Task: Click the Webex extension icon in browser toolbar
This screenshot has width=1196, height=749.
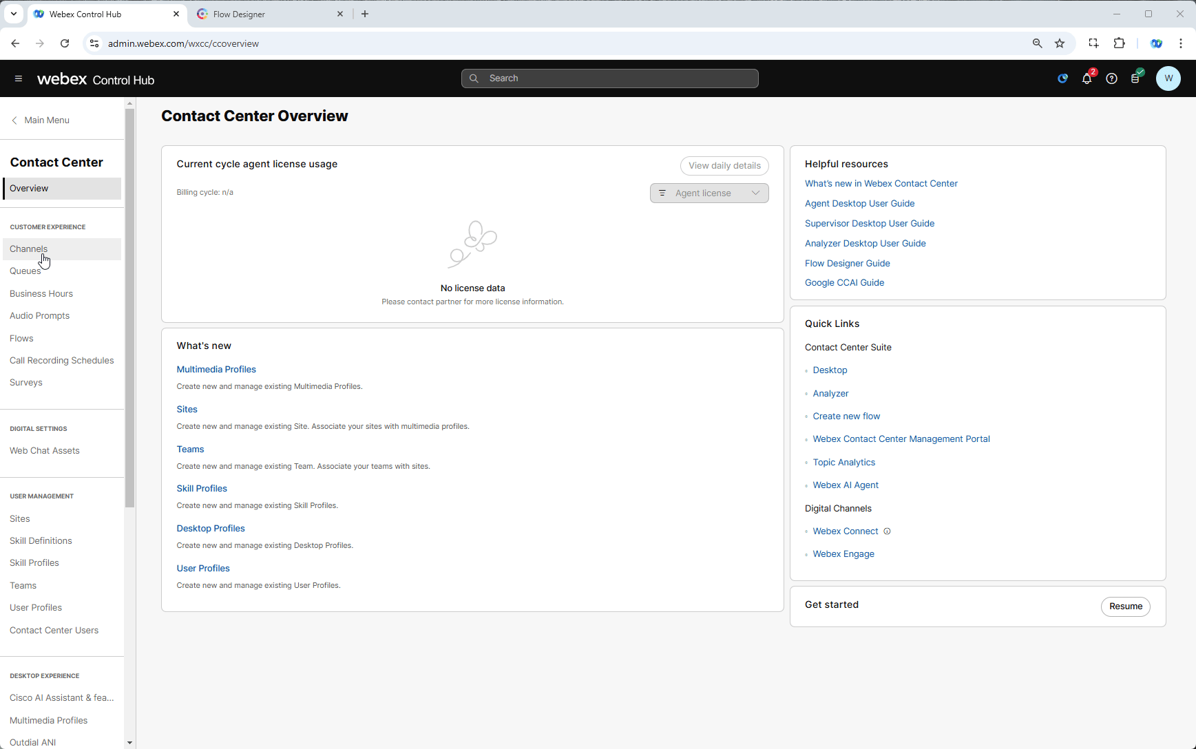Action: pyautogui.click(x=1157, y=43)
